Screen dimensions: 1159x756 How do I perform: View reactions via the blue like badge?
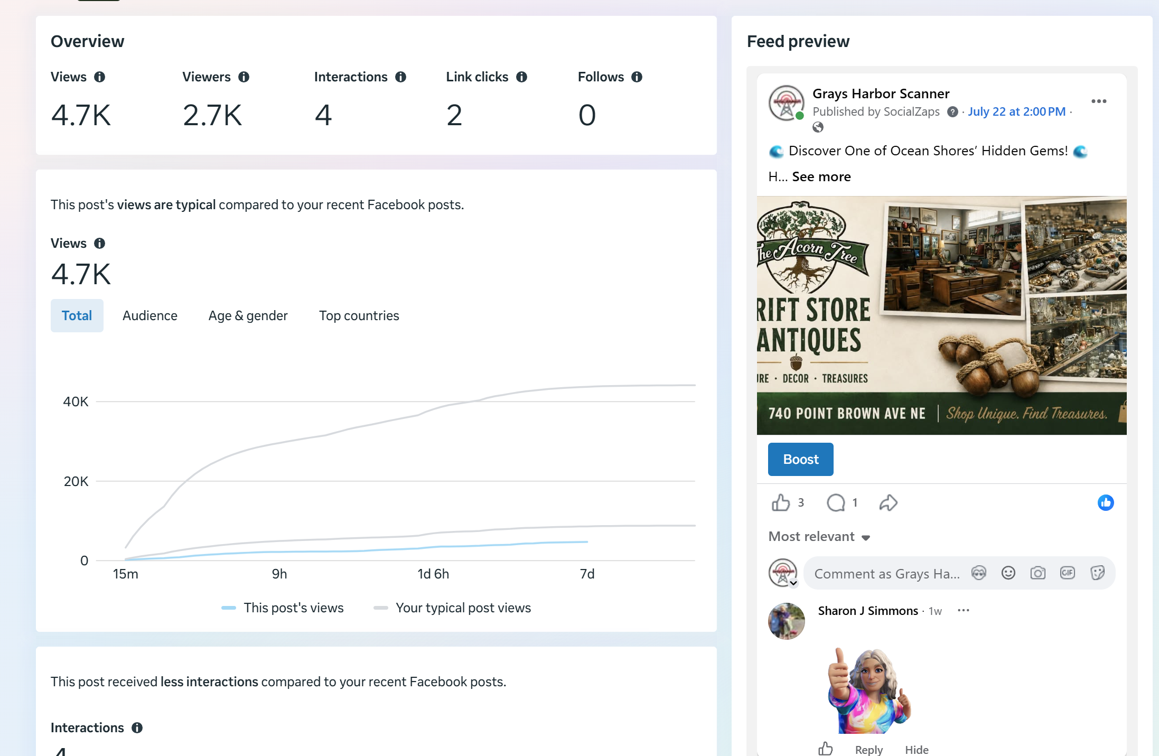click(1106, 502)
